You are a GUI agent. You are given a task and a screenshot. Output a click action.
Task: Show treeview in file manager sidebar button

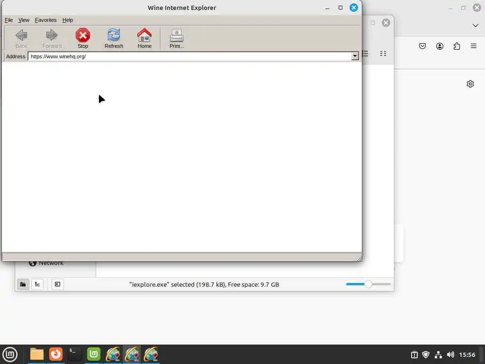coord(37,284)
